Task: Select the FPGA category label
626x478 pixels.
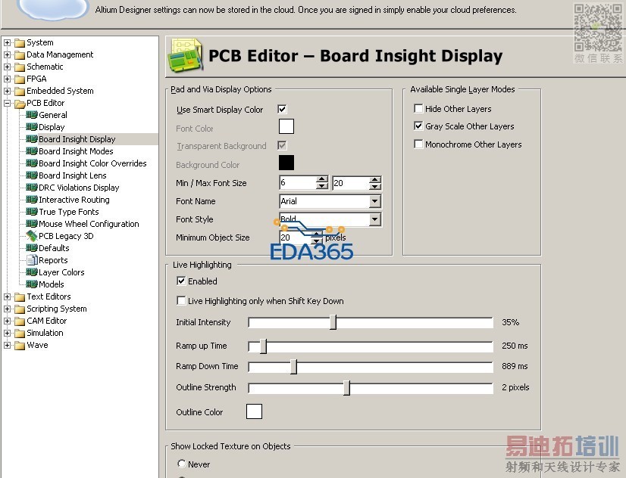Action: pos(36,79)
